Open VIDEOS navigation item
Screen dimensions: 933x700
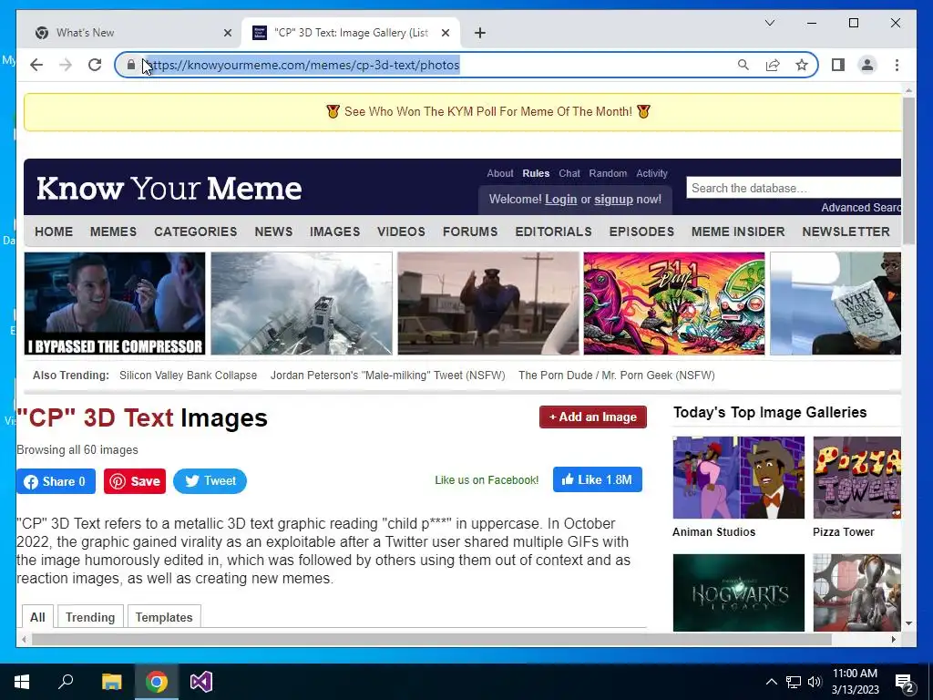click(x=401, y=232)
